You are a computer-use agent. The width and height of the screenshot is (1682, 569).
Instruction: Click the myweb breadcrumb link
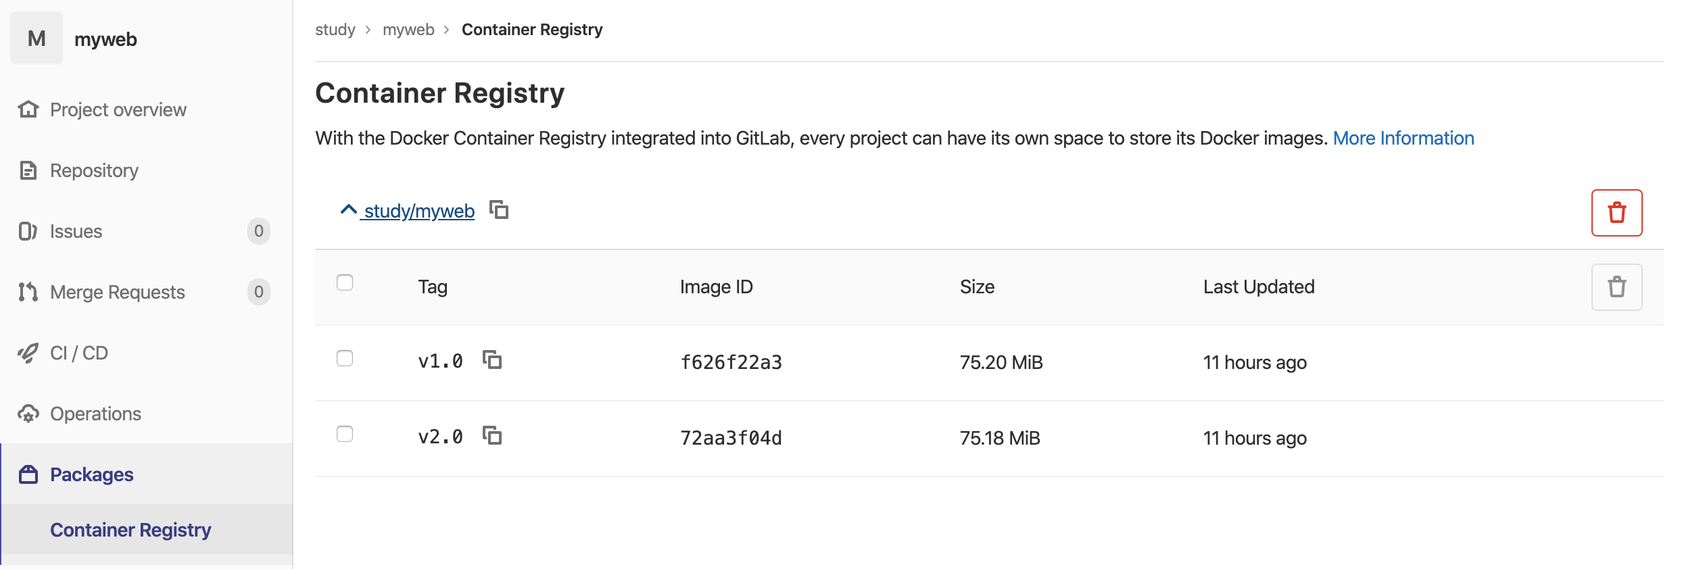[x=408, y=30]
